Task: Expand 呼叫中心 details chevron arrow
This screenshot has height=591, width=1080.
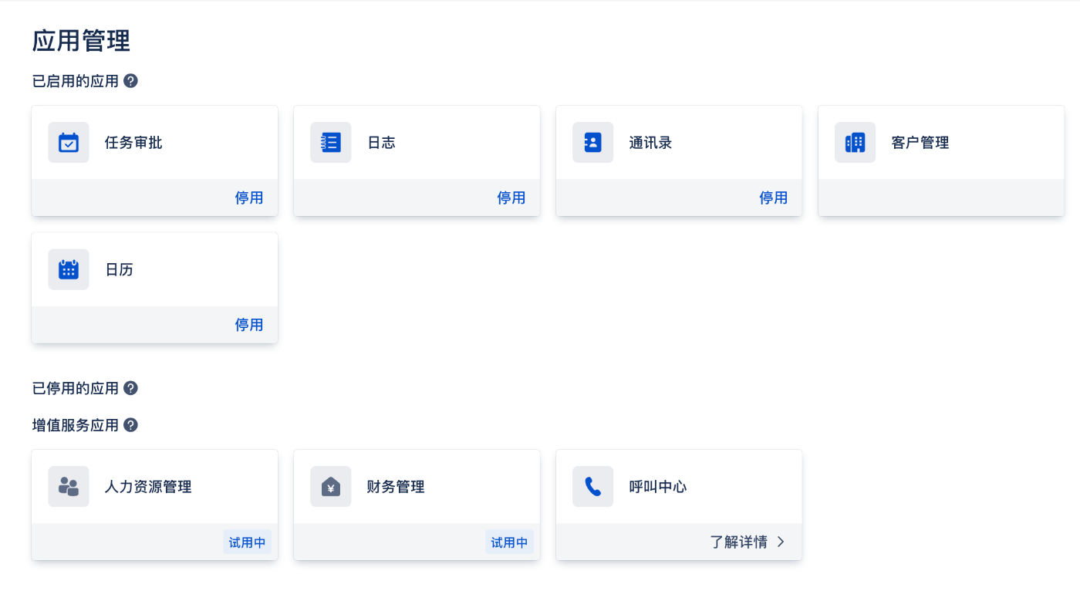Action: point(781,542)
